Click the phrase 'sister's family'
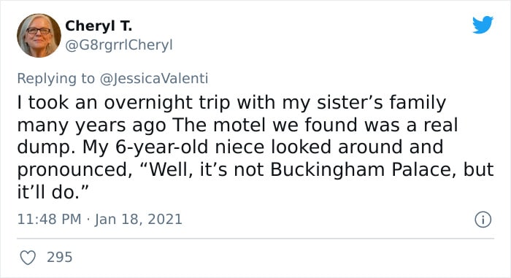Viewport: 511px width, 278px height. click(x=381, y=103)
